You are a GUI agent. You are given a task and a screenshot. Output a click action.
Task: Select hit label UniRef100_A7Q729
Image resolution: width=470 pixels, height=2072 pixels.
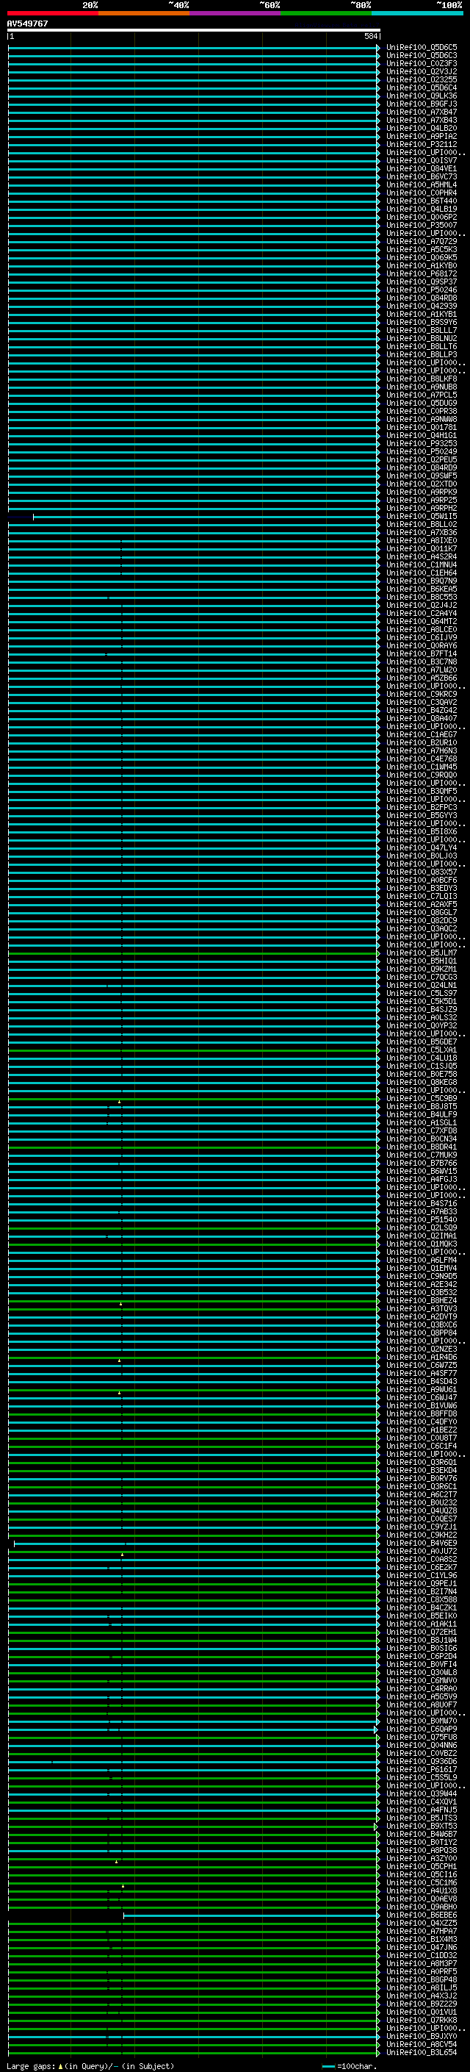(422, 241)
